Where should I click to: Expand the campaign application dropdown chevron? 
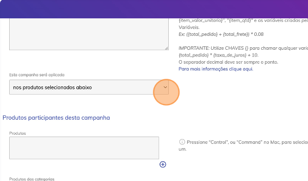click(165, 87)
